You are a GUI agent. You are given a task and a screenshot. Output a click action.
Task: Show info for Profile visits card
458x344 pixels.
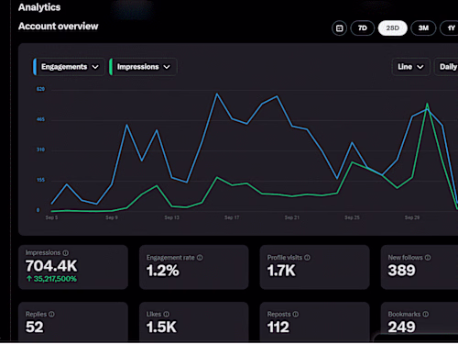307,258
